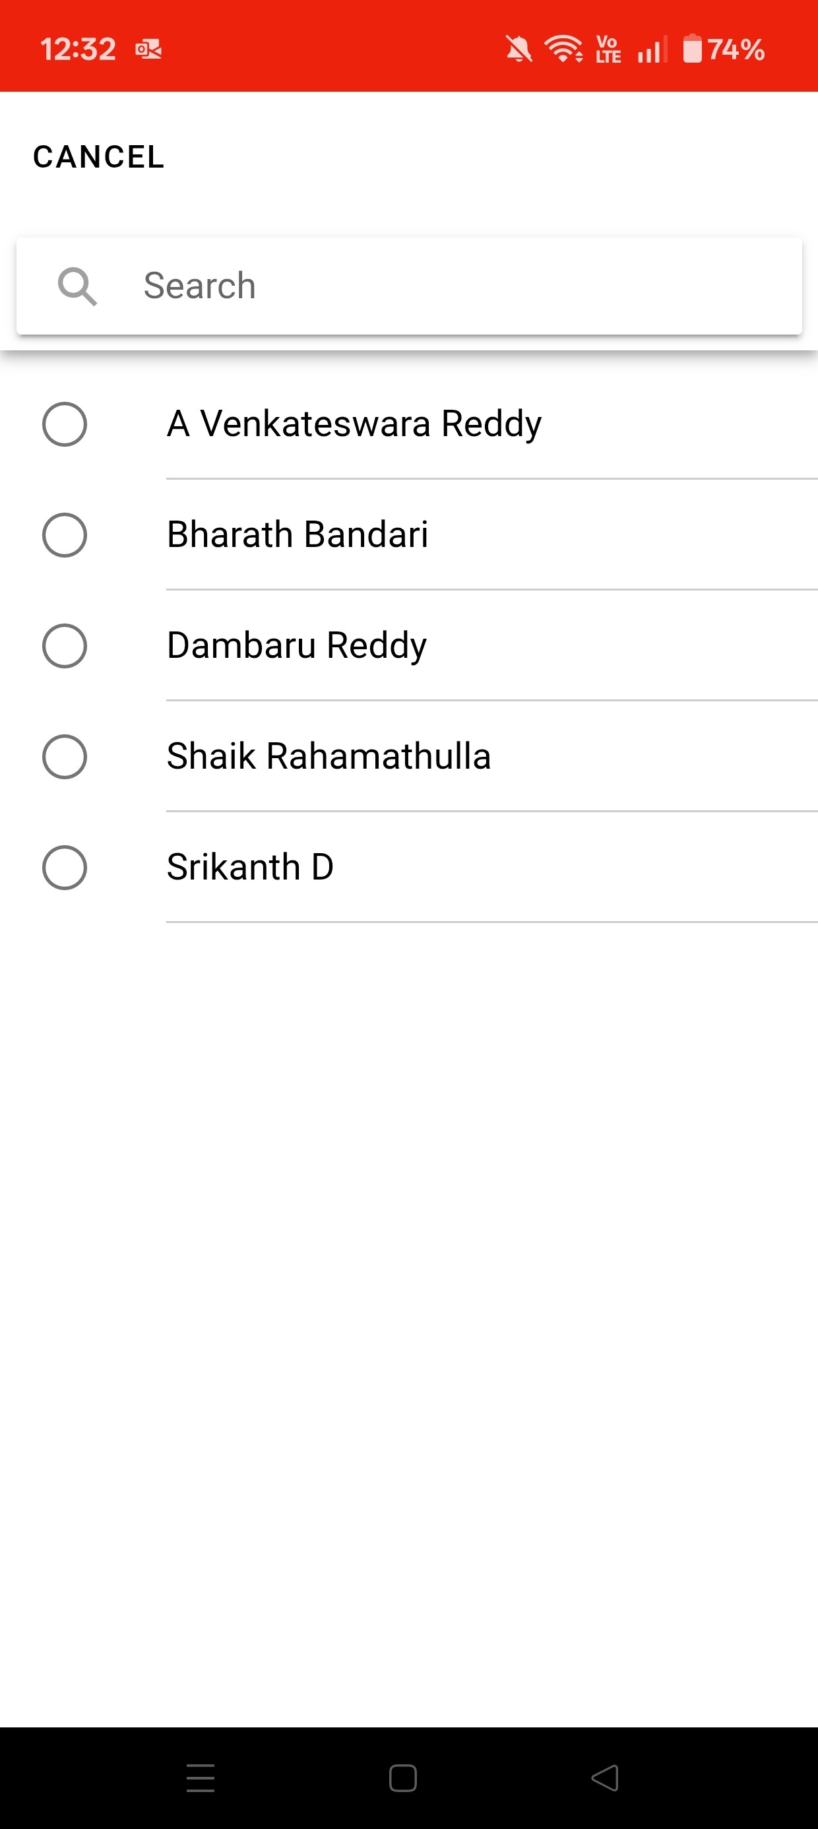818x1829 pixels.
Task: Tap the Android back navigation icon
Action: pos(605,1778)
